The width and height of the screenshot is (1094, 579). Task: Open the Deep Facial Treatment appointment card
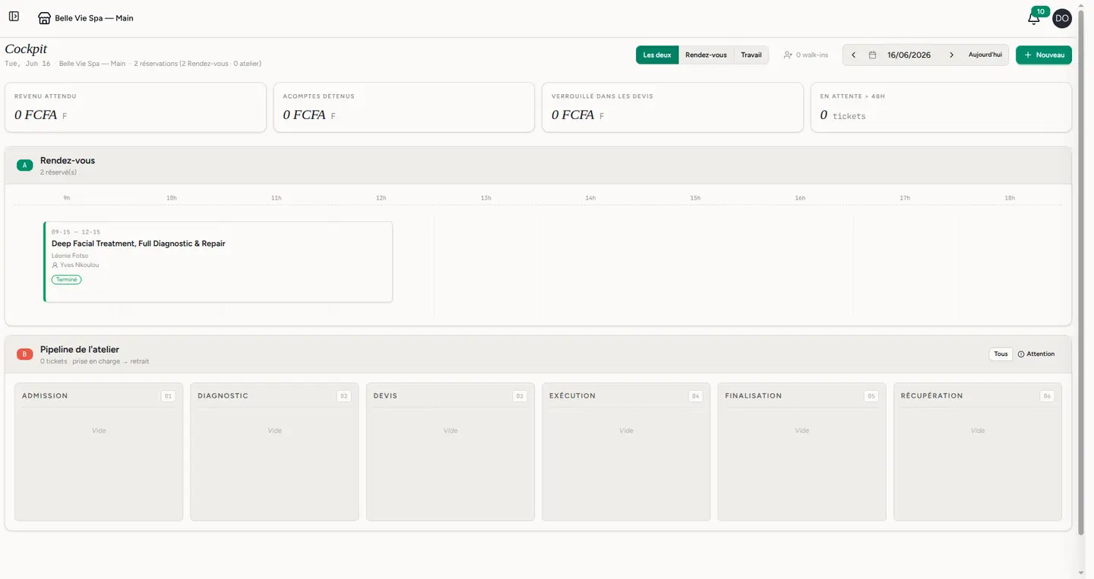(218, 262)
